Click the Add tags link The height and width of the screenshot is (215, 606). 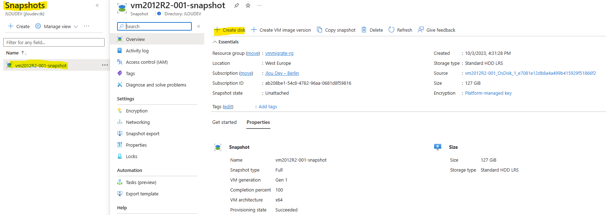tap(268, 107)
